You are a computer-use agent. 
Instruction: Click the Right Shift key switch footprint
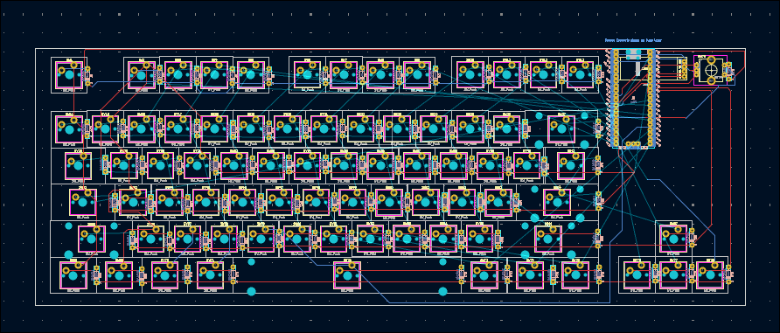(548, 239)
